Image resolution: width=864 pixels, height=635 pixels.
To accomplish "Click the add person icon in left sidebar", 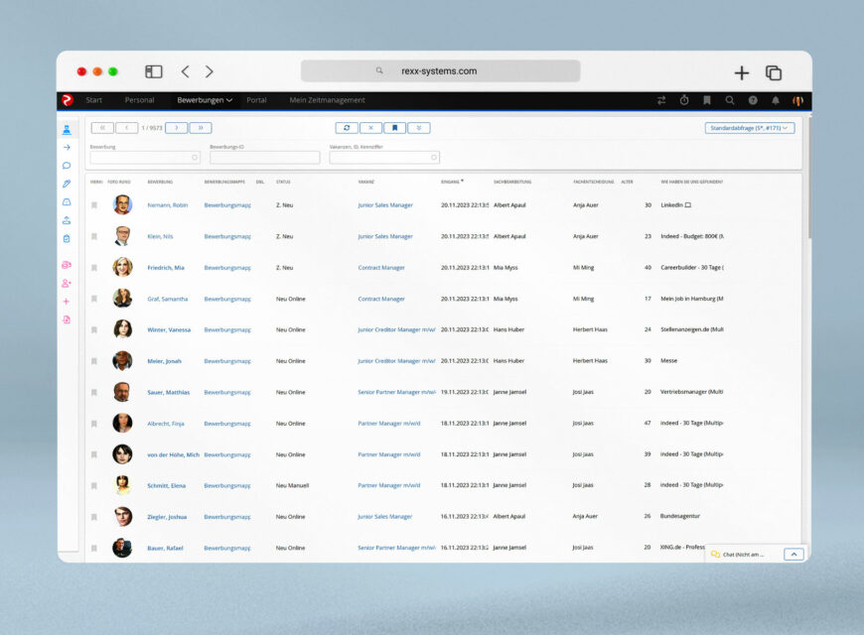I will click(x=67, y=283).
